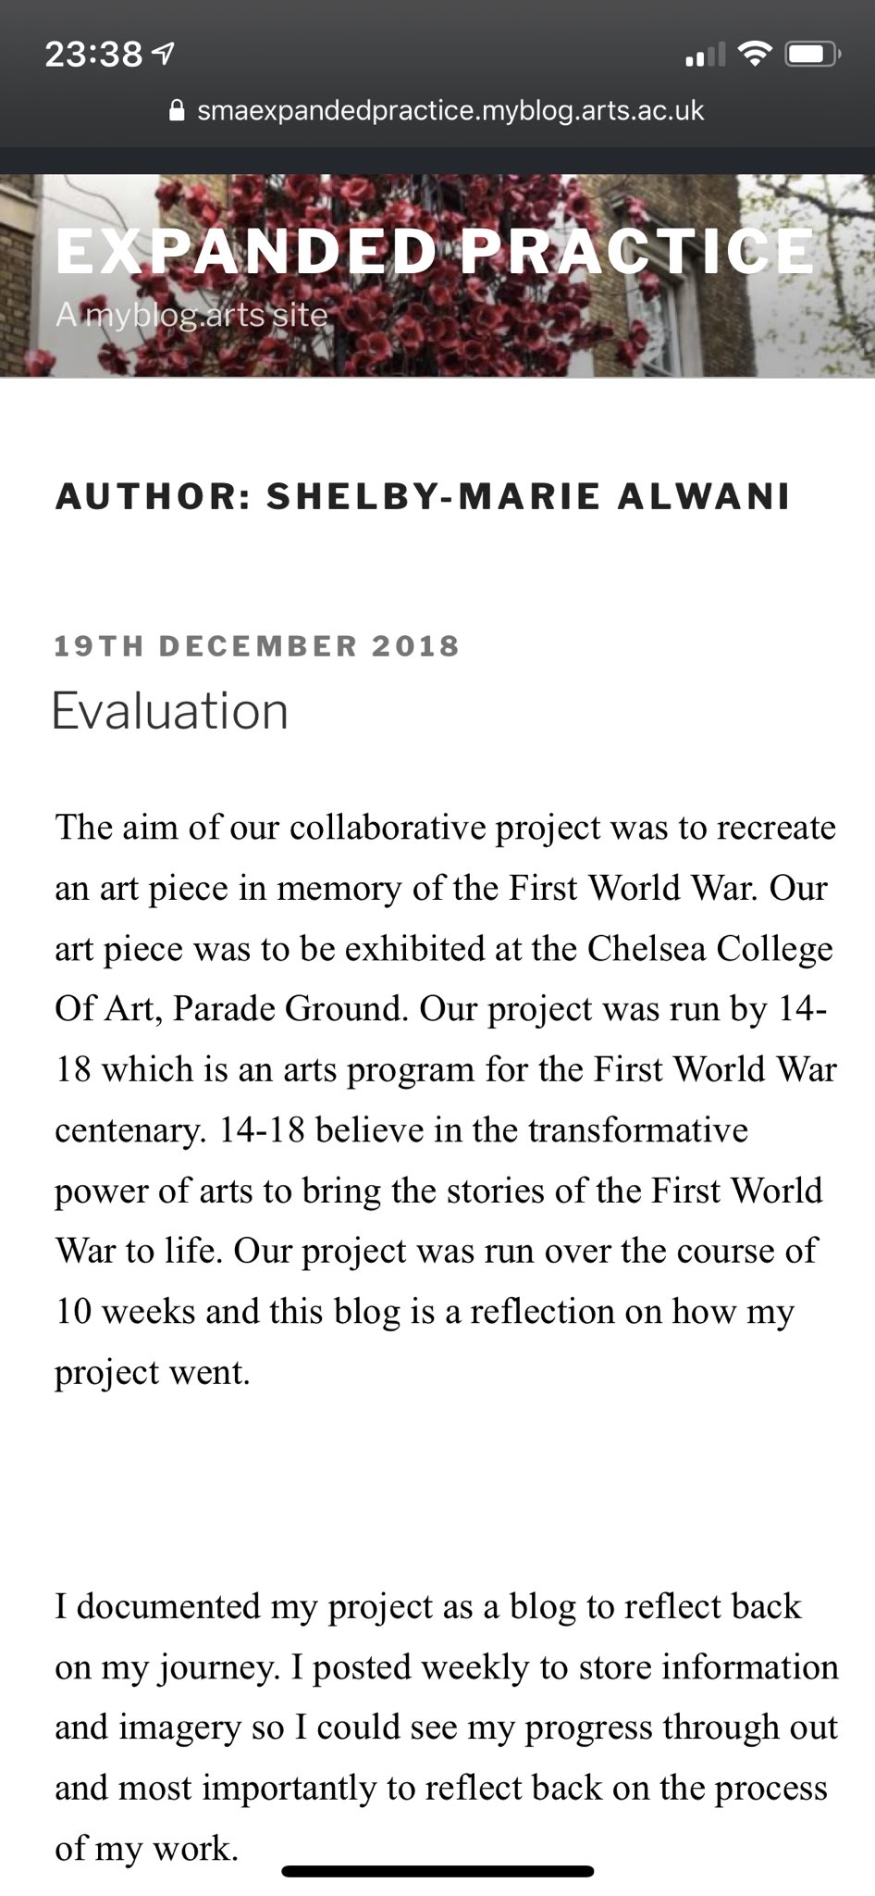The width and height of the screenshot is (875, 1896).
Task: Tap the words "Chelsea College" in the post
Action: [x=709, y=949]
